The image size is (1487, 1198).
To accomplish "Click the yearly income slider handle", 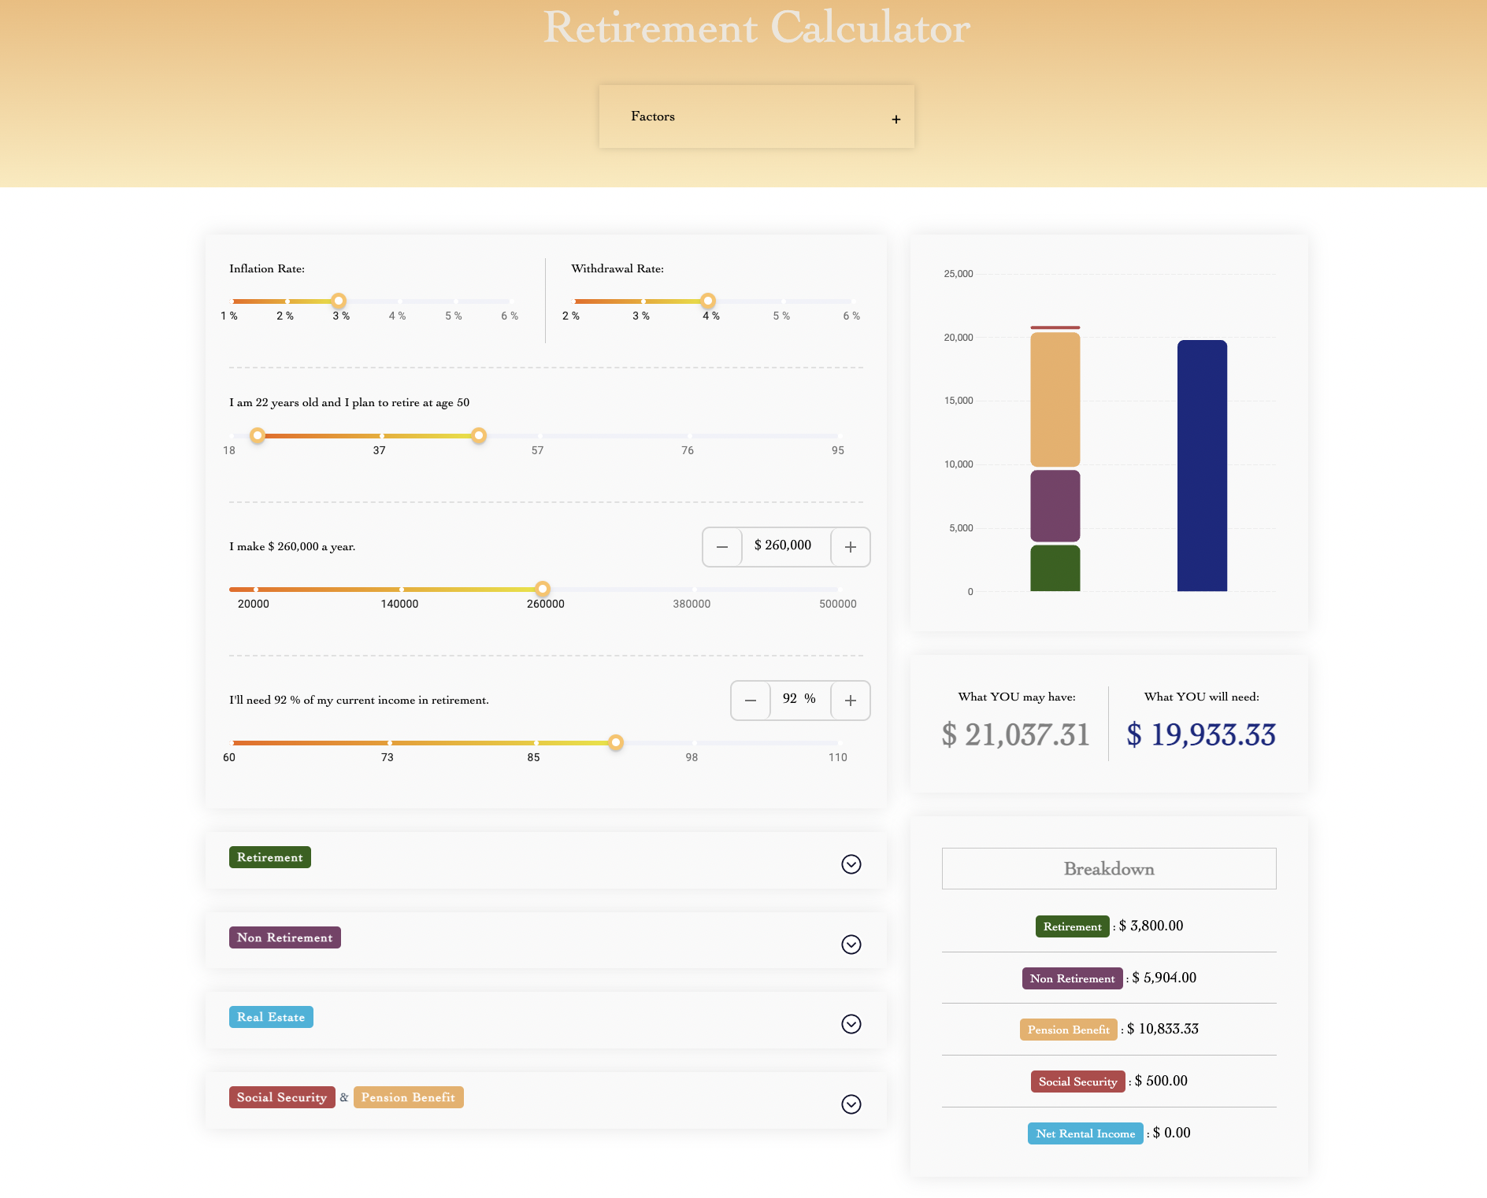I will pyautogui.click(x=543, y=589).
